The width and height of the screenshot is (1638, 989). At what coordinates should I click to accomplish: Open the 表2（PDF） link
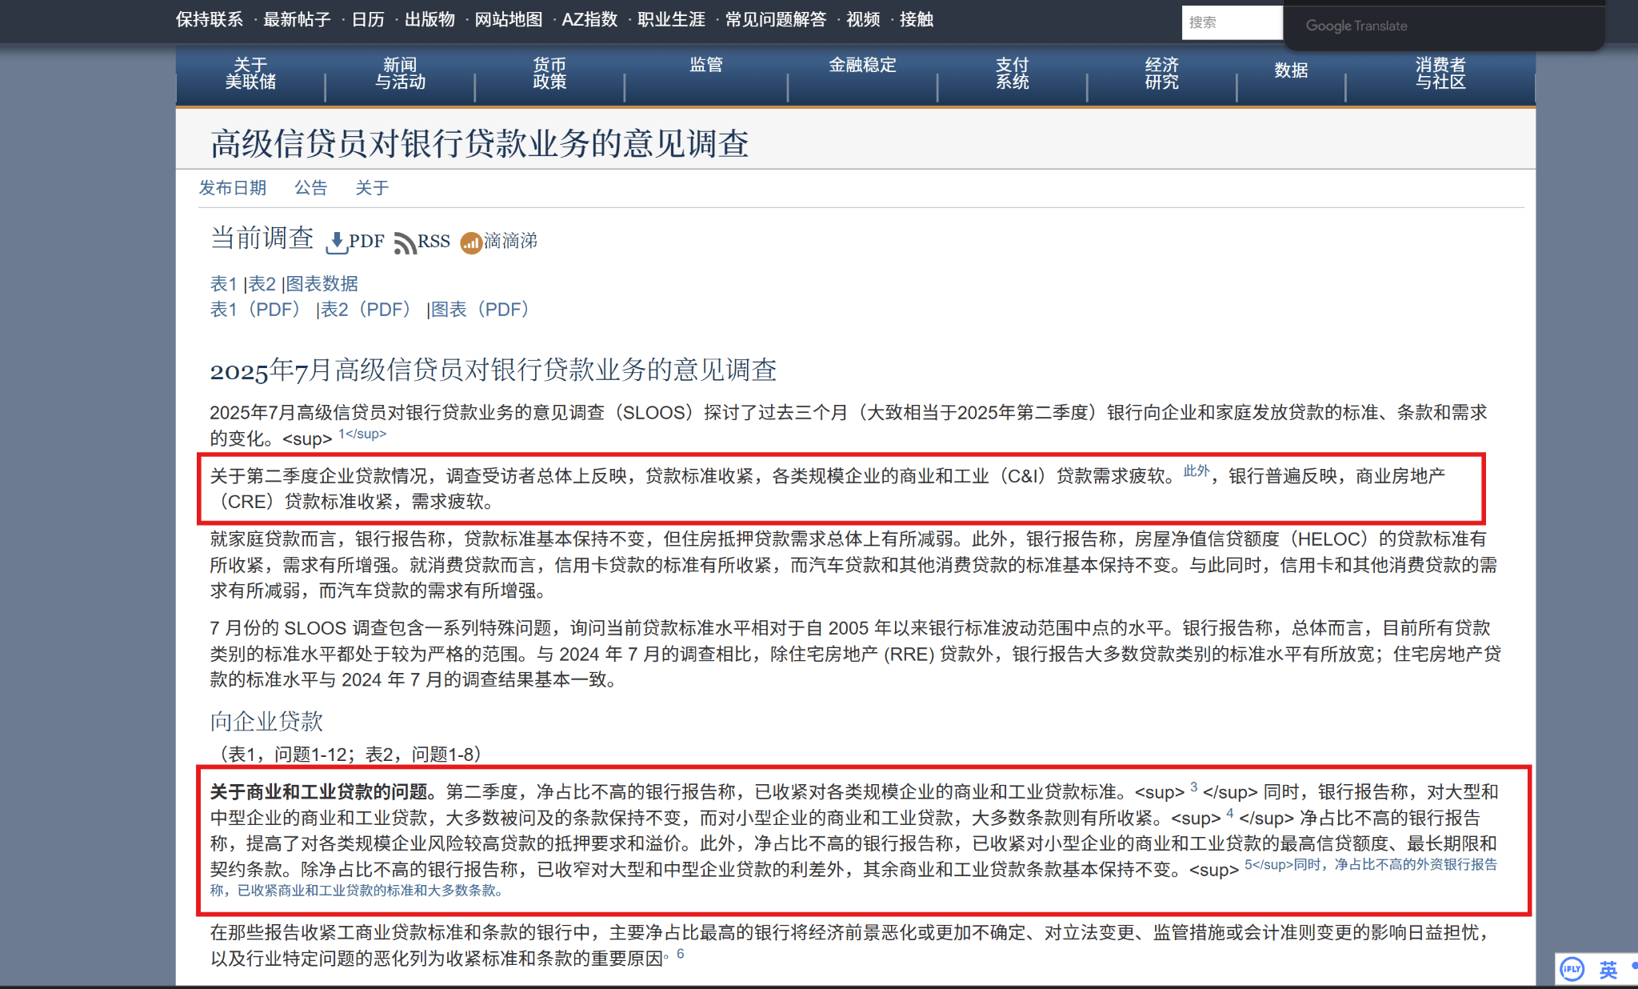(x=366, y=310)
